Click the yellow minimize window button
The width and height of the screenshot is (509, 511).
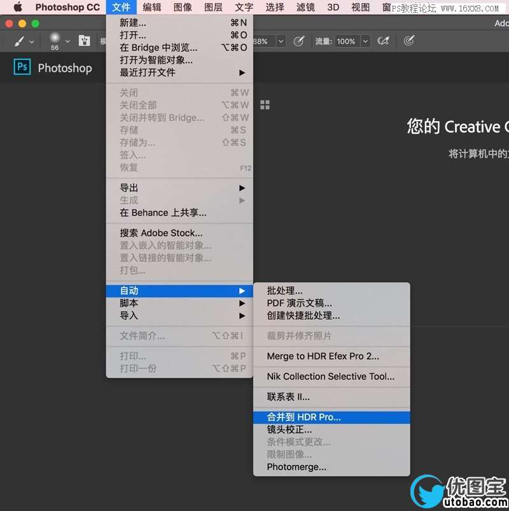pos(22,24)
